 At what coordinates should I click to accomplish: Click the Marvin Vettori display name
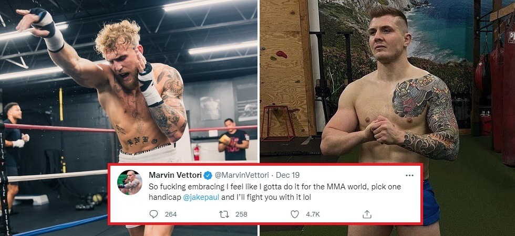176,175
